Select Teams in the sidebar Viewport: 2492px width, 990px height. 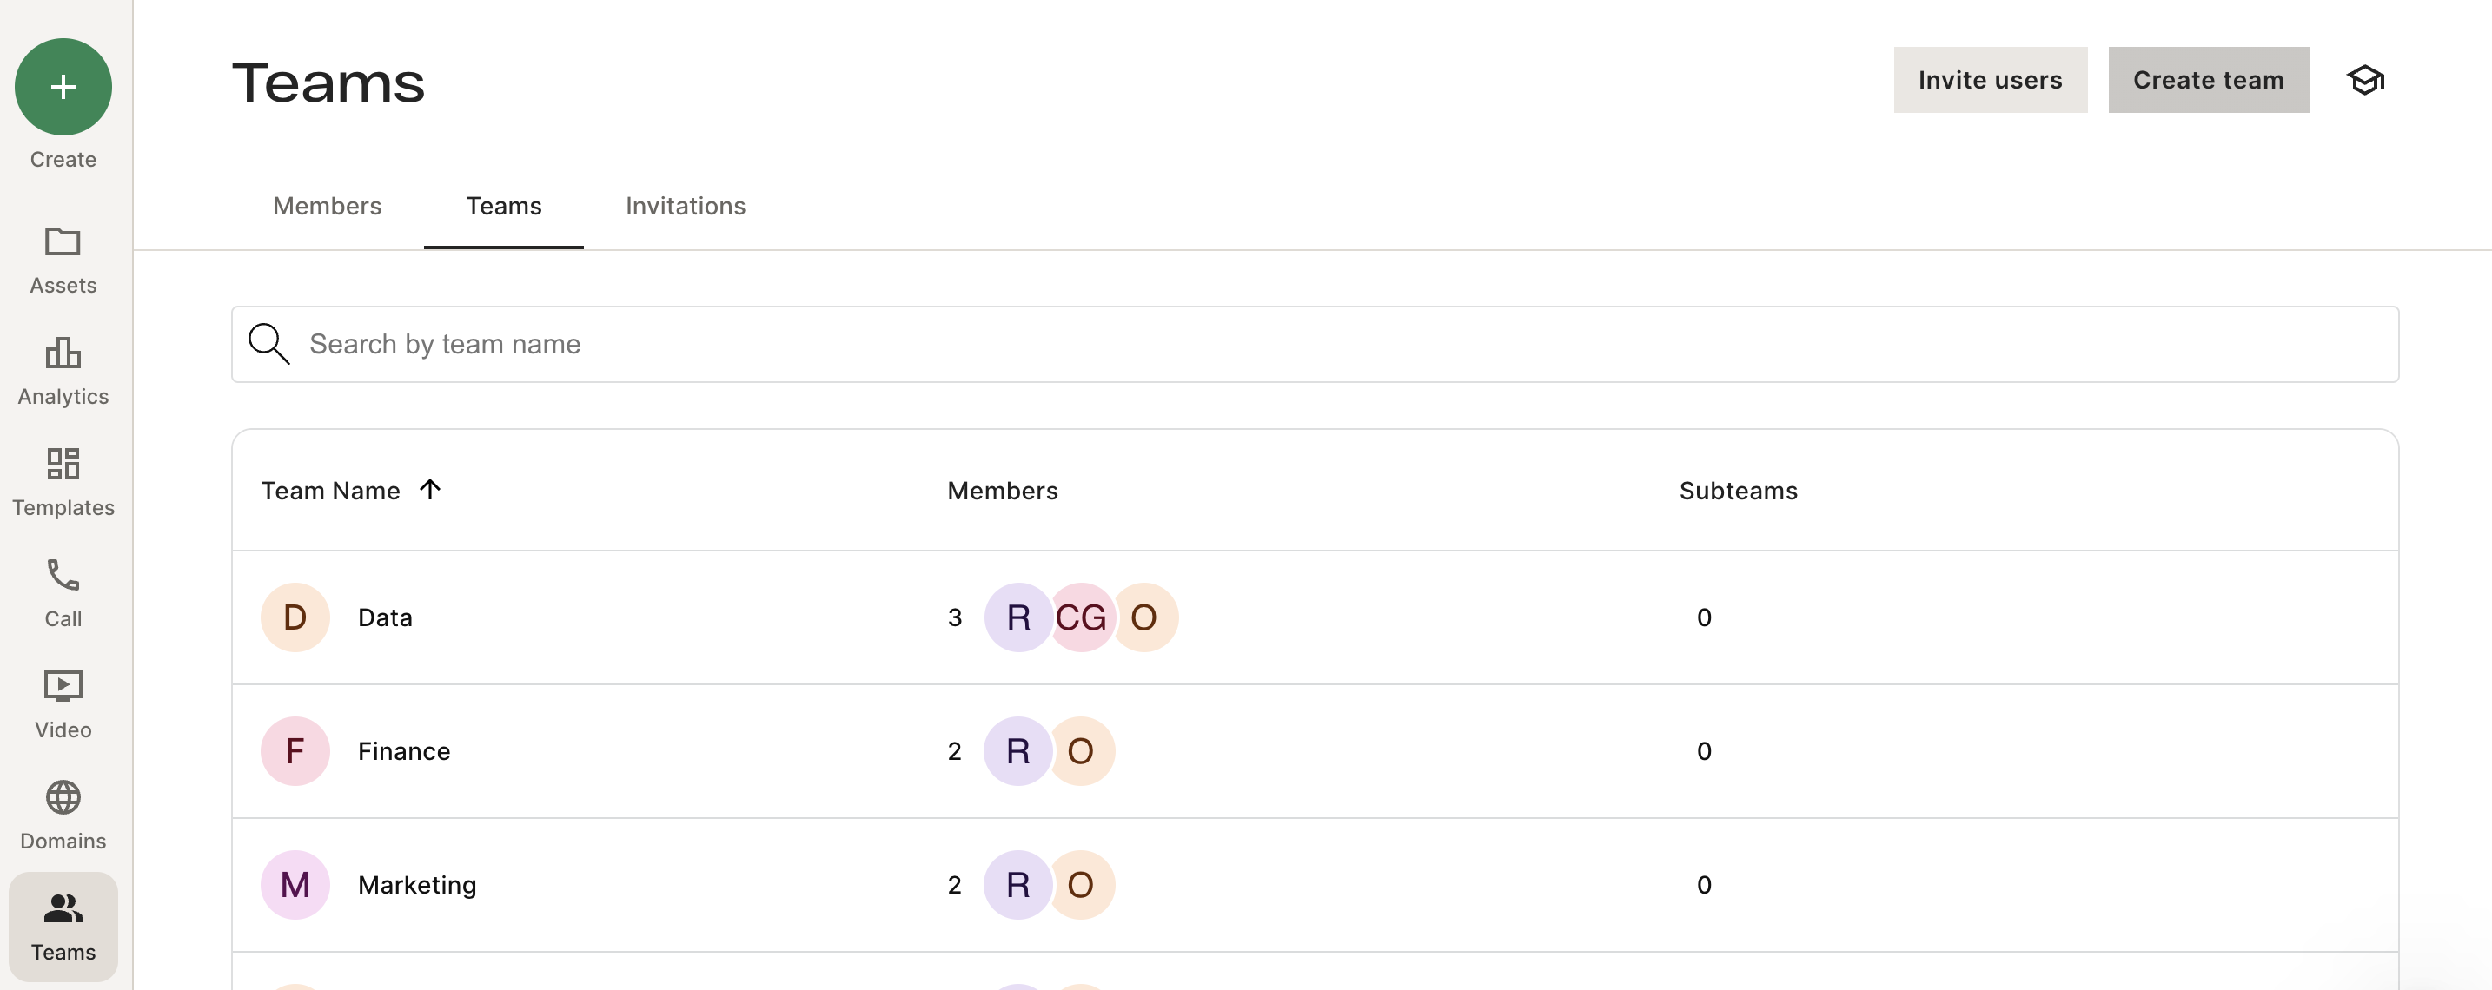[63, 927]
